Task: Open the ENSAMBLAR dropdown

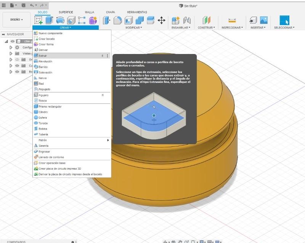Action: (181, 27)
